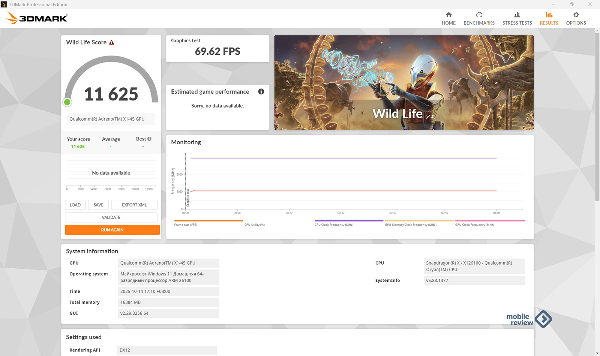Click the Wild Life Score warning triangle
This screenshot has height=356, width=600.
(x=111, y=43)
